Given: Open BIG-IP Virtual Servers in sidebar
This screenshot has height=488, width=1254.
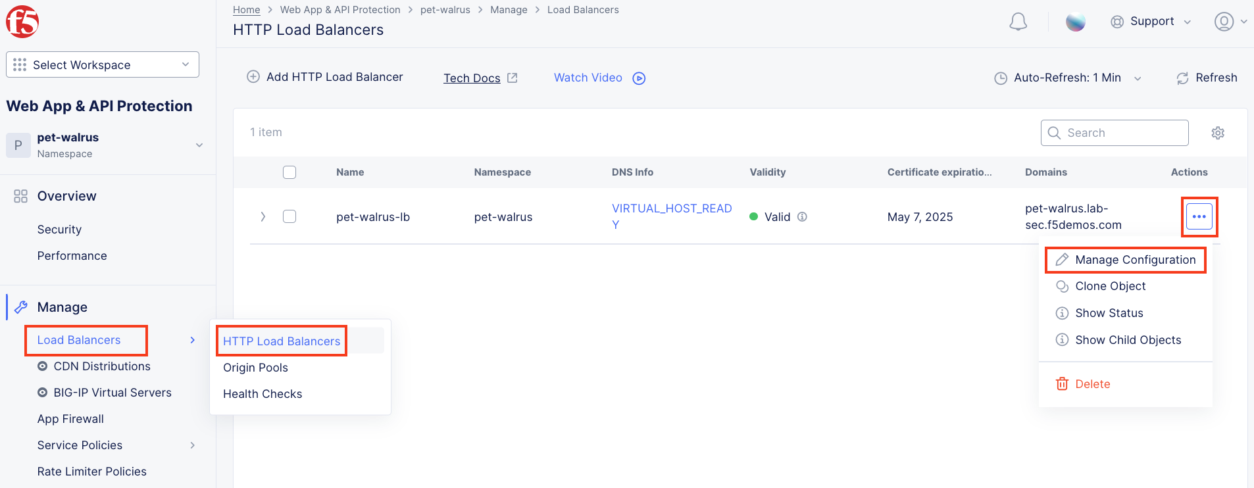Looking at the screenshot, I should 113,393.
